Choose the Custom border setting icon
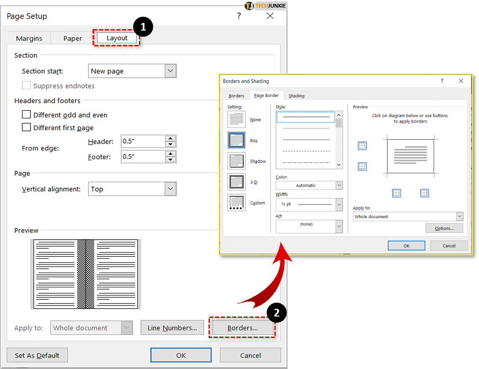 pos(237,203)
